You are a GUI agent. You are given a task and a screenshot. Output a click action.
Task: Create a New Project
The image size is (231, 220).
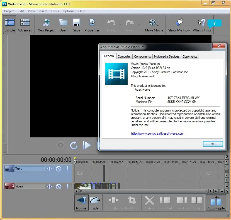47,24
